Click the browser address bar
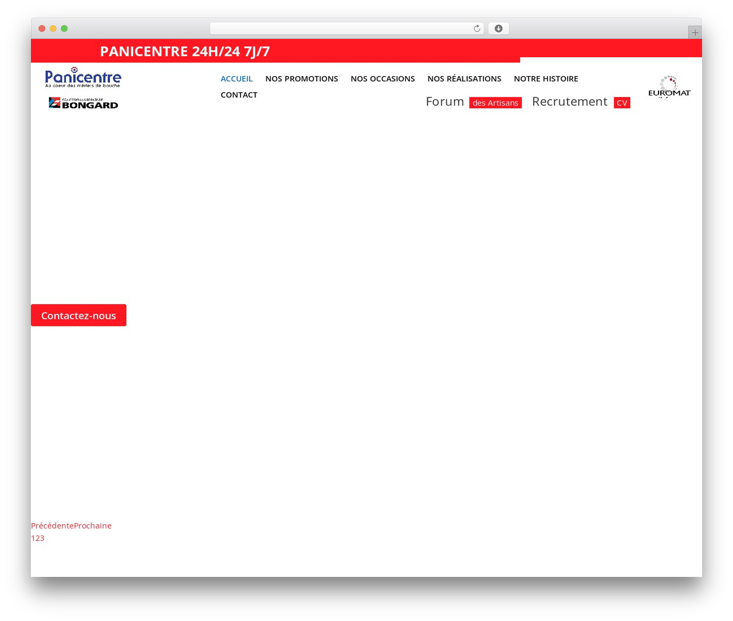 coord(346,29)
